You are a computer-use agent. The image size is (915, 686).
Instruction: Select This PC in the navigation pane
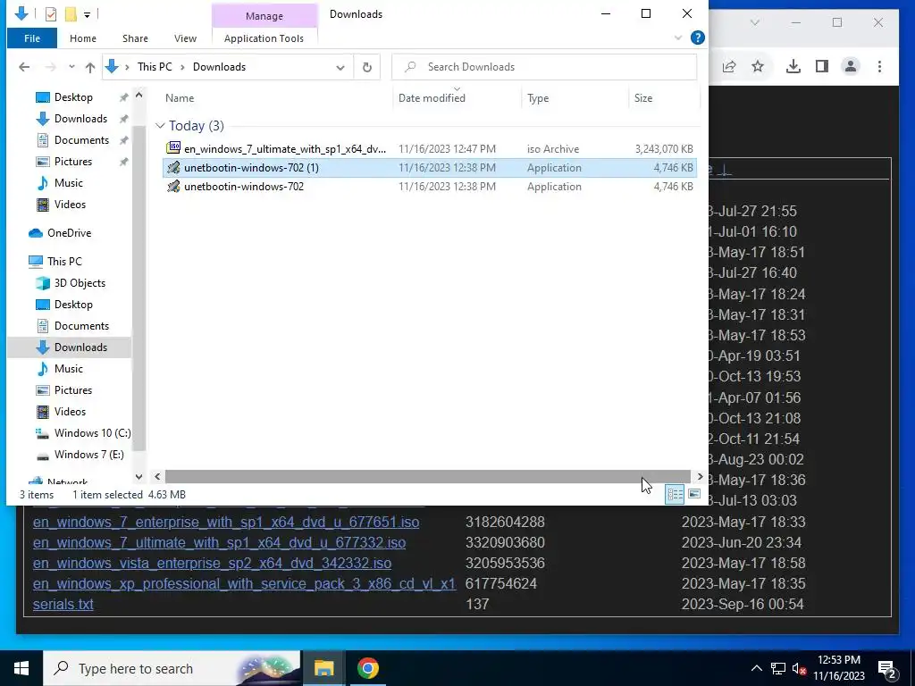[64, 262]
